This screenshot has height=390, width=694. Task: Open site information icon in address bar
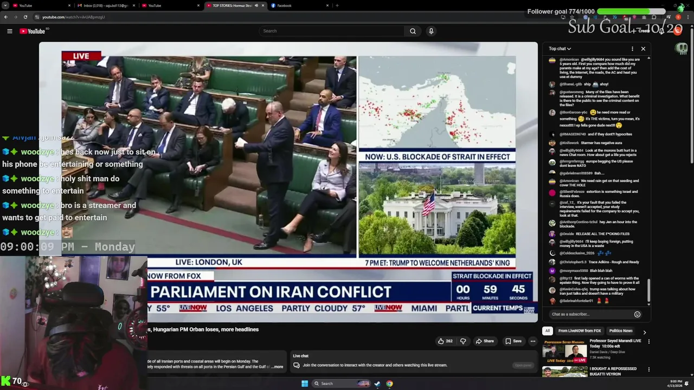[37, 17]
